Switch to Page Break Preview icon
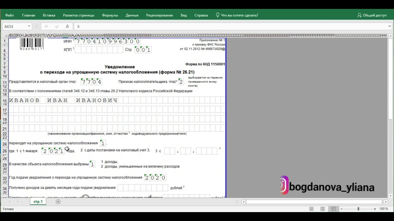 tap(333, 209)
